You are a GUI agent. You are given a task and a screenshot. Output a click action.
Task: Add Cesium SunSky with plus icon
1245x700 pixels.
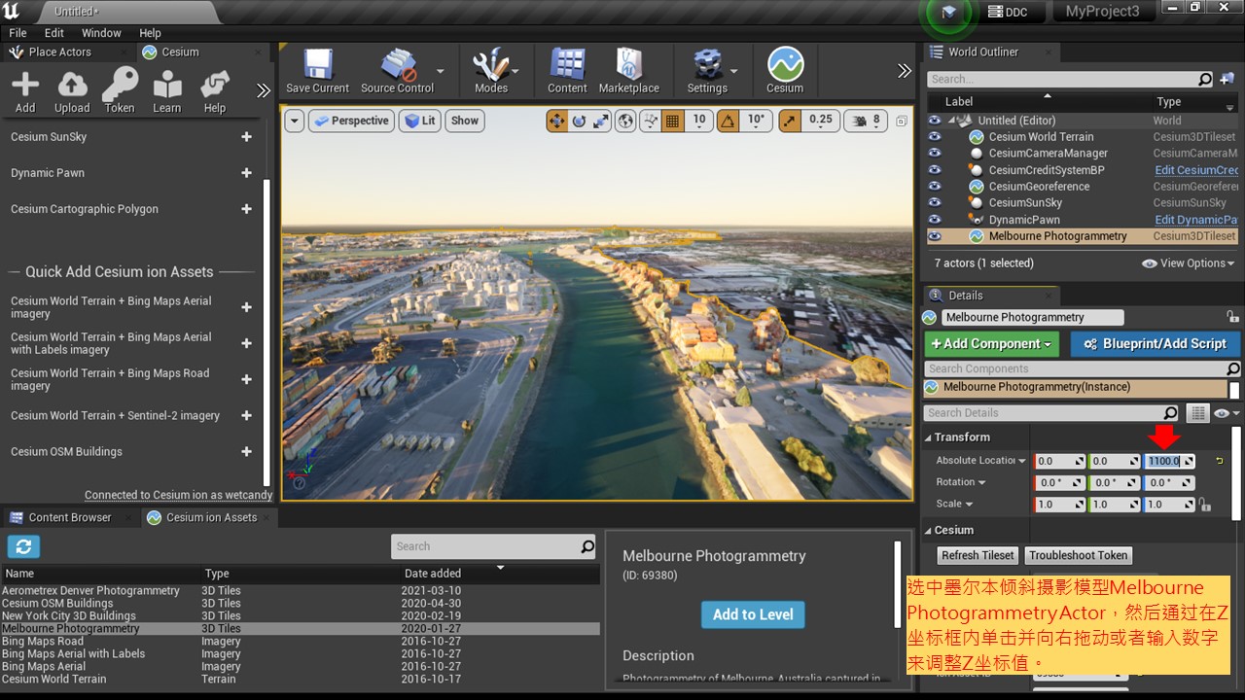(x=246, y=137)
